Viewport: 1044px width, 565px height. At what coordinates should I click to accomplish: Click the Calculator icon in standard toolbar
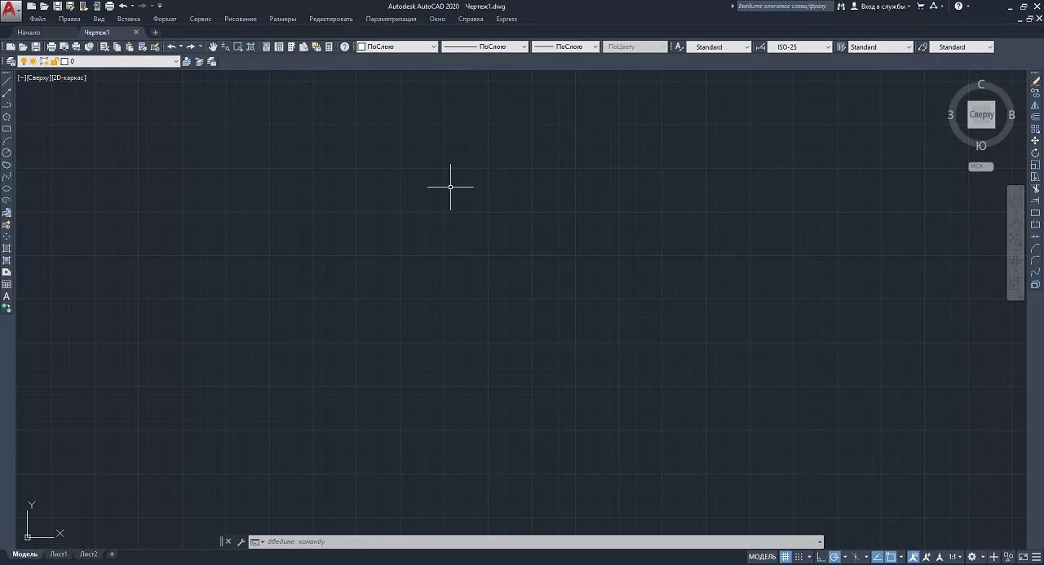(x=329, y=46)
